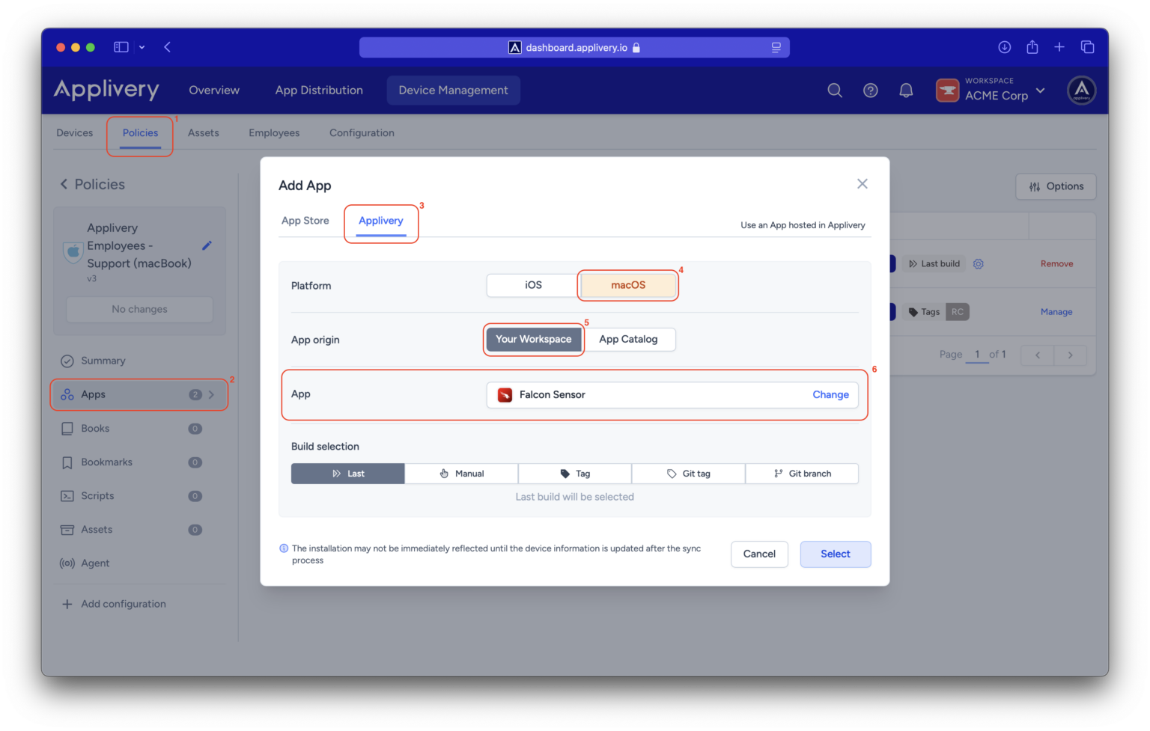Viewport: 1150px width, 731px height.
Task: Open search with the magnifier icon
Action: (x=834, y=90)
